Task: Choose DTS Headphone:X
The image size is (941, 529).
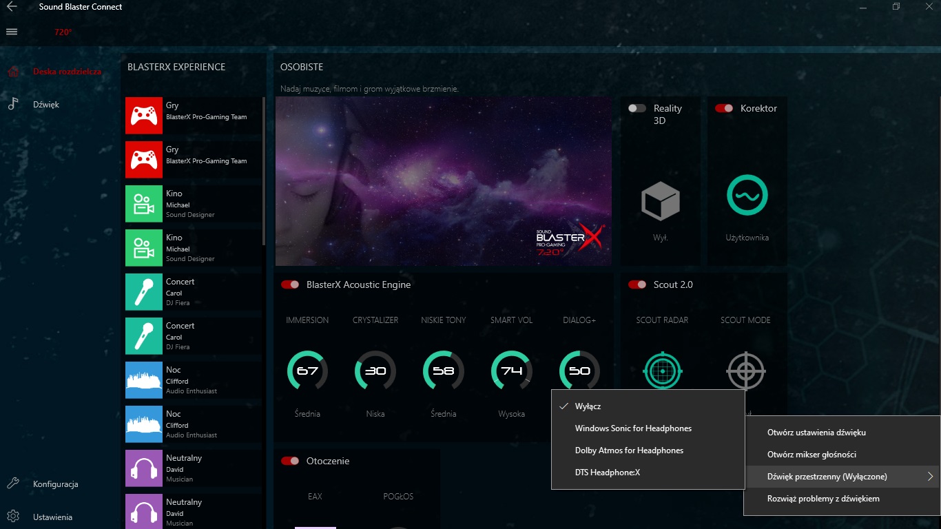Action: (x=648, y=473)
